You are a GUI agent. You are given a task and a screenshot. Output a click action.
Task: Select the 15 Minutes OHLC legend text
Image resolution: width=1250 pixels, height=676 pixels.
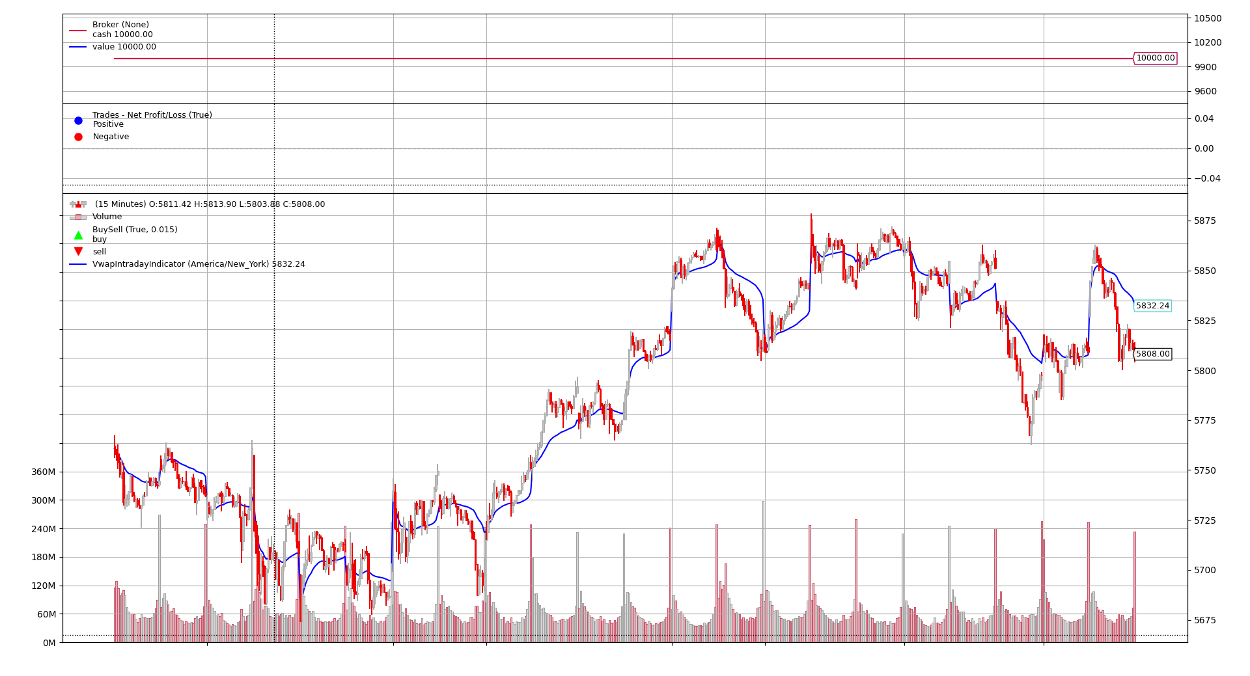coord(210,204)
